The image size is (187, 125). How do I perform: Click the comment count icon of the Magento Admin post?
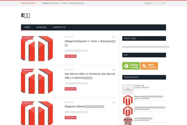(x=114, y=102)
